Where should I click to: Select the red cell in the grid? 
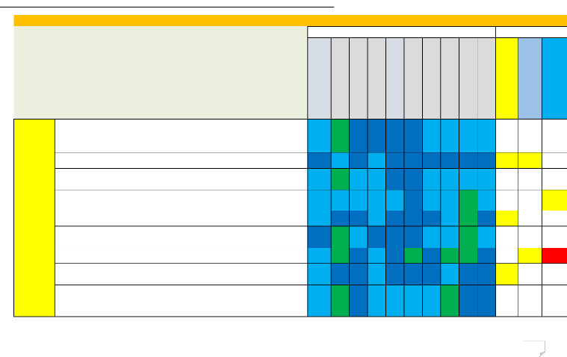(554, 255)
